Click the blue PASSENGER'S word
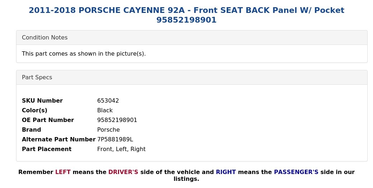This screenshot has height=188, width=373. click(x=296, y=172)
